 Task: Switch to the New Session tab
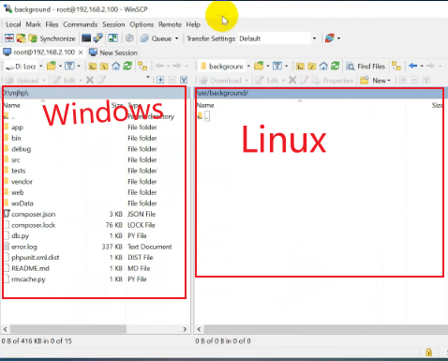[x=113, y=53]
